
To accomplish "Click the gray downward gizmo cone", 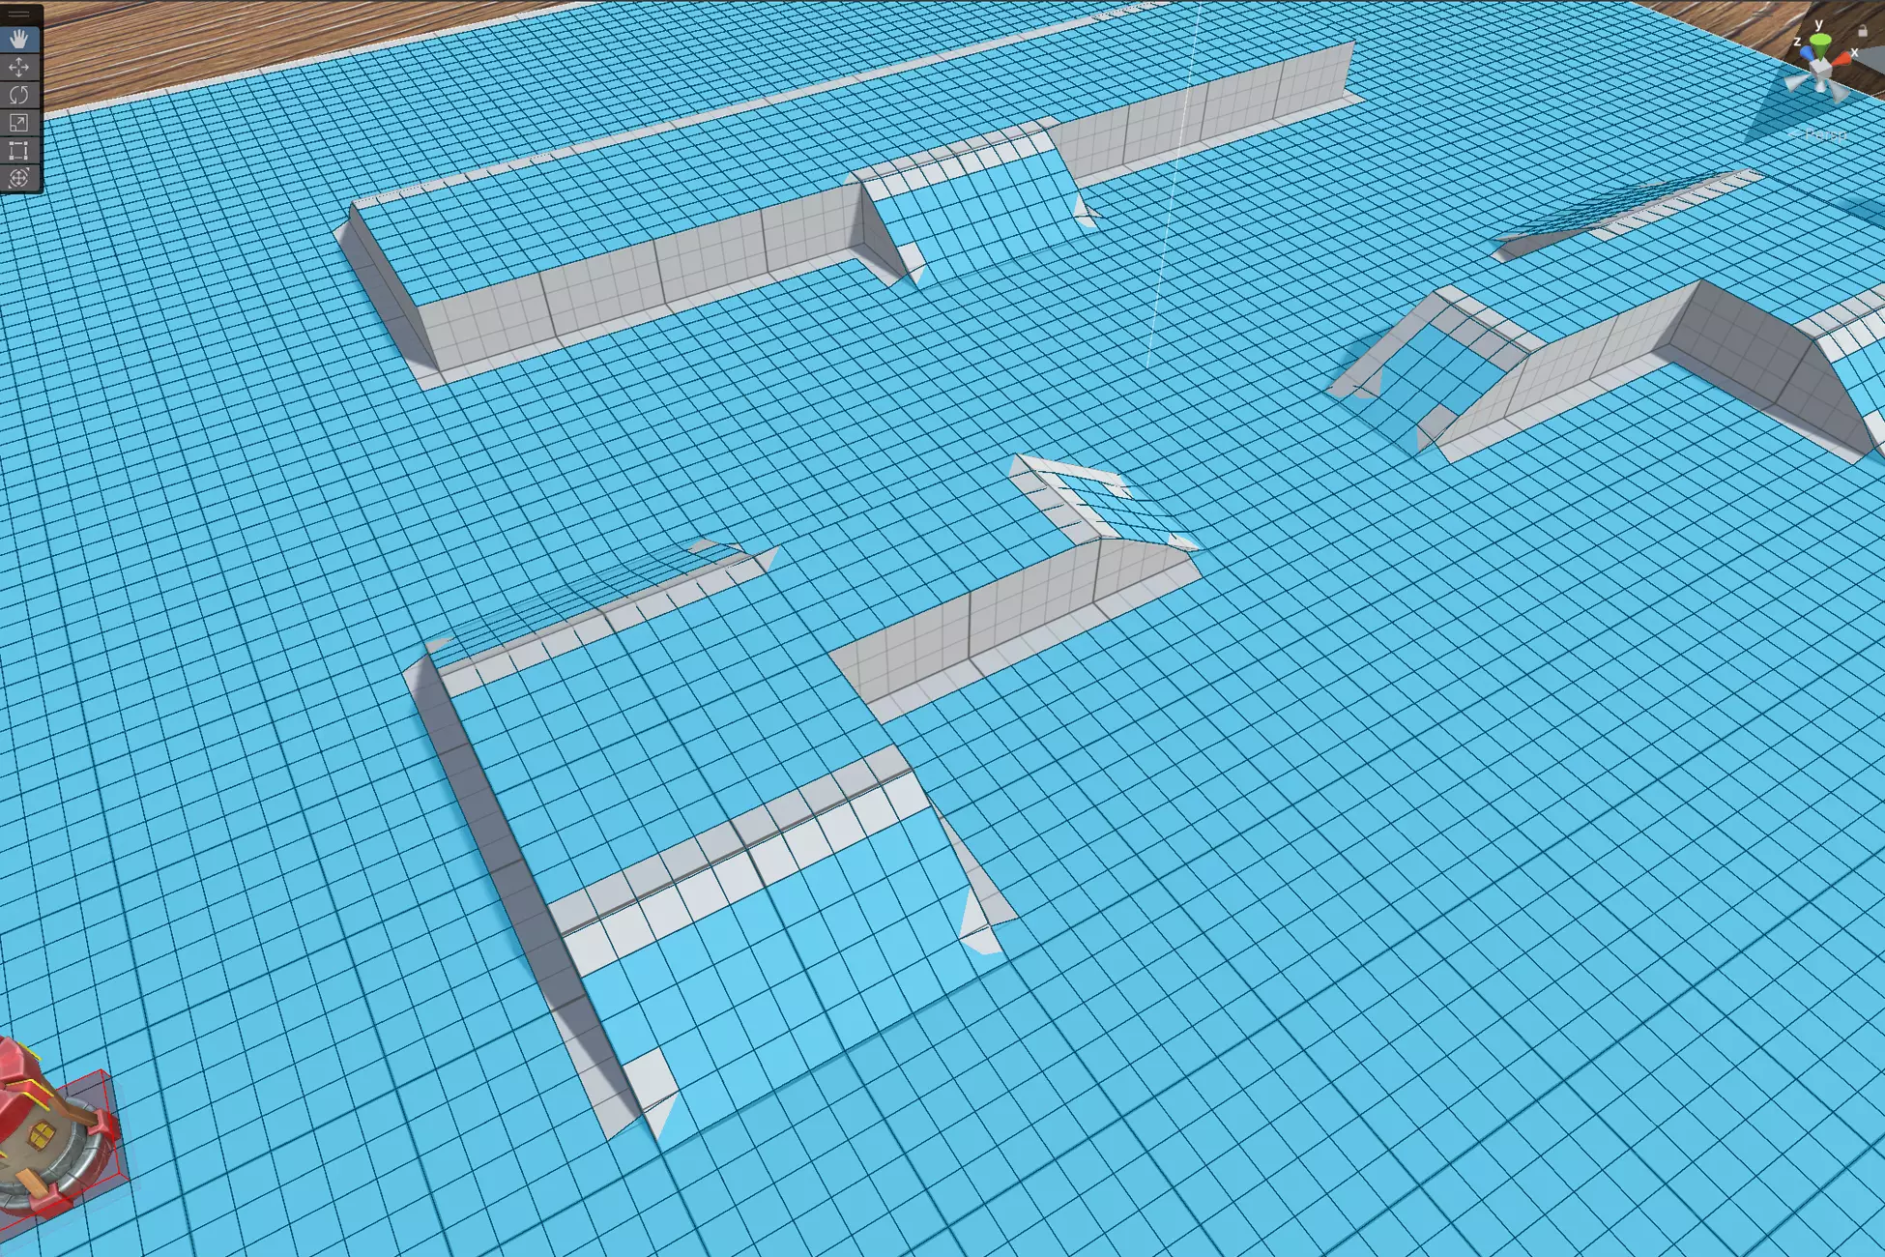I will (1820, 88).
